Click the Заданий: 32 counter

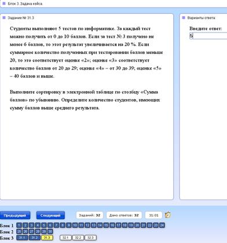[x=90, y=215]
